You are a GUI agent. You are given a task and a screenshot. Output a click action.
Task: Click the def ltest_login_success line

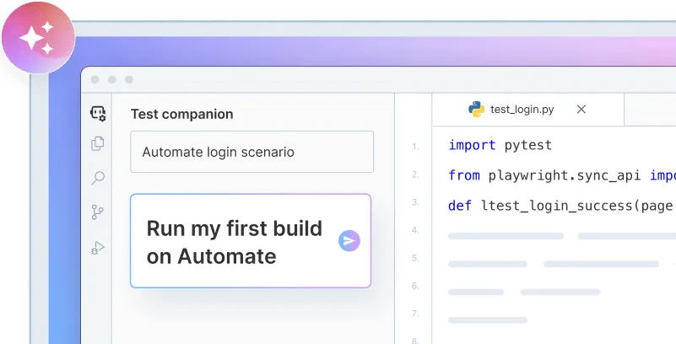(562, 206)
